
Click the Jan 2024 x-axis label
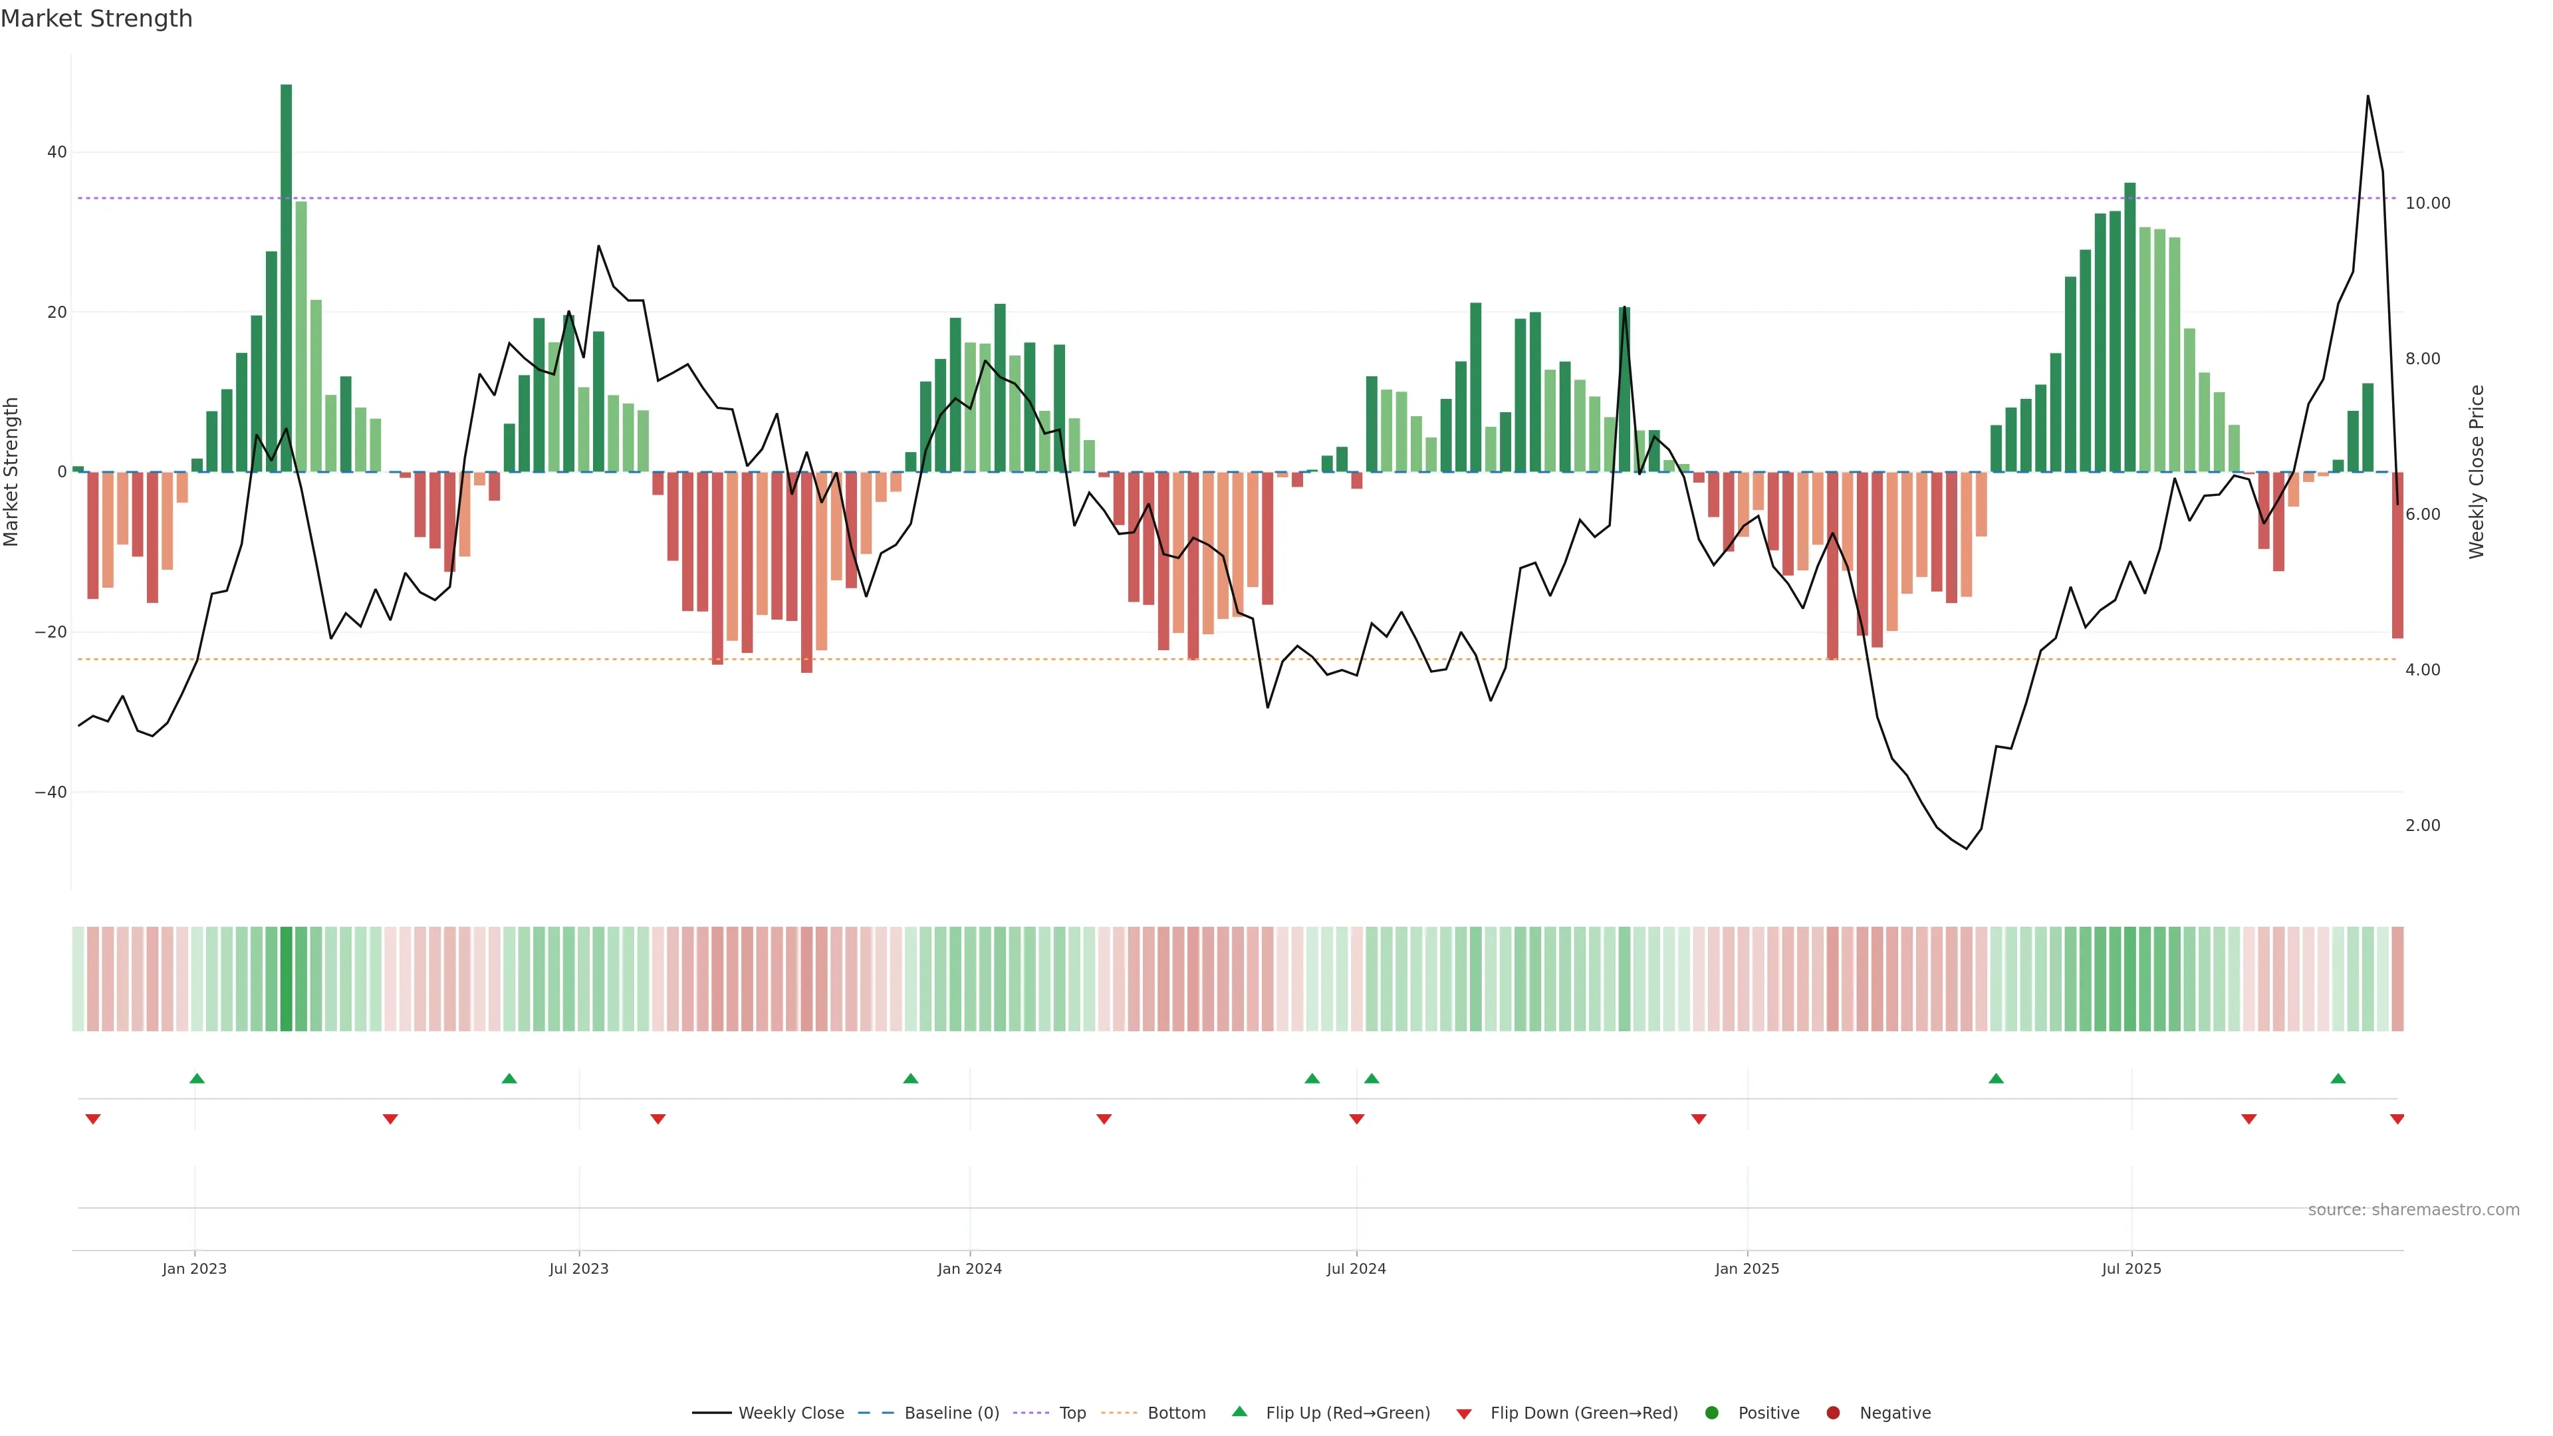point(969,1268)
